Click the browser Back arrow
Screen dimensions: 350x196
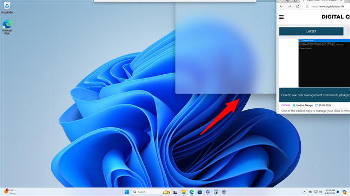(x=281, y=6)
